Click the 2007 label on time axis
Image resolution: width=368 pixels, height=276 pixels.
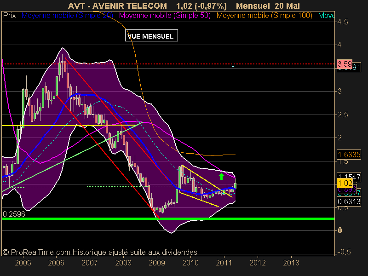click(x=90, y=263)
